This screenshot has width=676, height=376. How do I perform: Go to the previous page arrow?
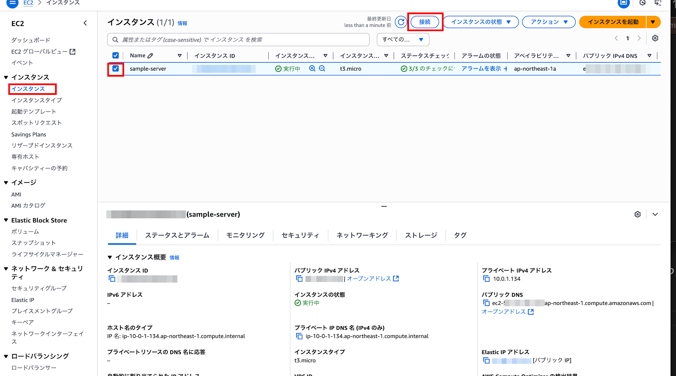[616, 38]
